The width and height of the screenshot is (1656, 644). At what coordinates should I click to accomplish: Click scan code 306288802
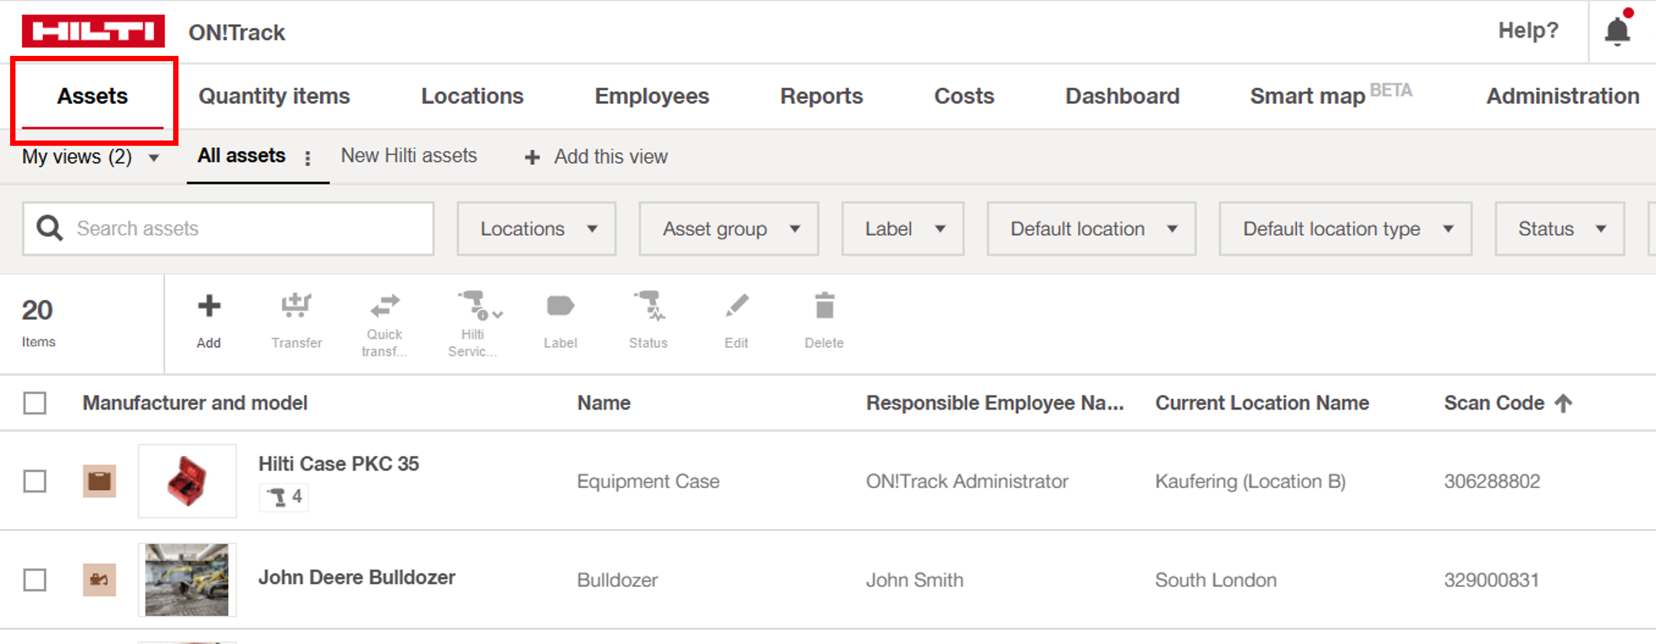pyautogui.click(x=1492, y=482)
